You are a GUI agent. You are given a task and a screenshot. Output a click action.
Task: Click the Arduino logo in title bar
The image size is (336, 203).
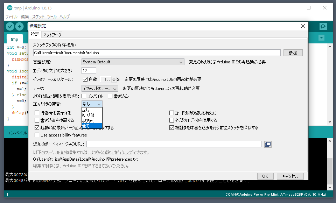10,8
